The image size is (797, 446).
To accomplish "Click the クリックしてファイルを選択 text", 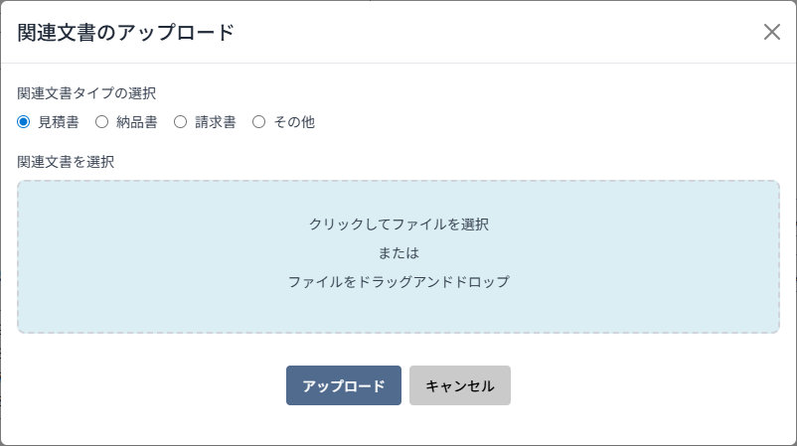I will point(398,224).
